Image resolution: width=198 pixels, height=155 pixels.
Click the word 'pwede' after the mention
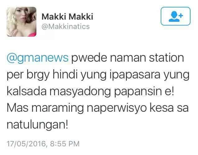tap(89, 58)
